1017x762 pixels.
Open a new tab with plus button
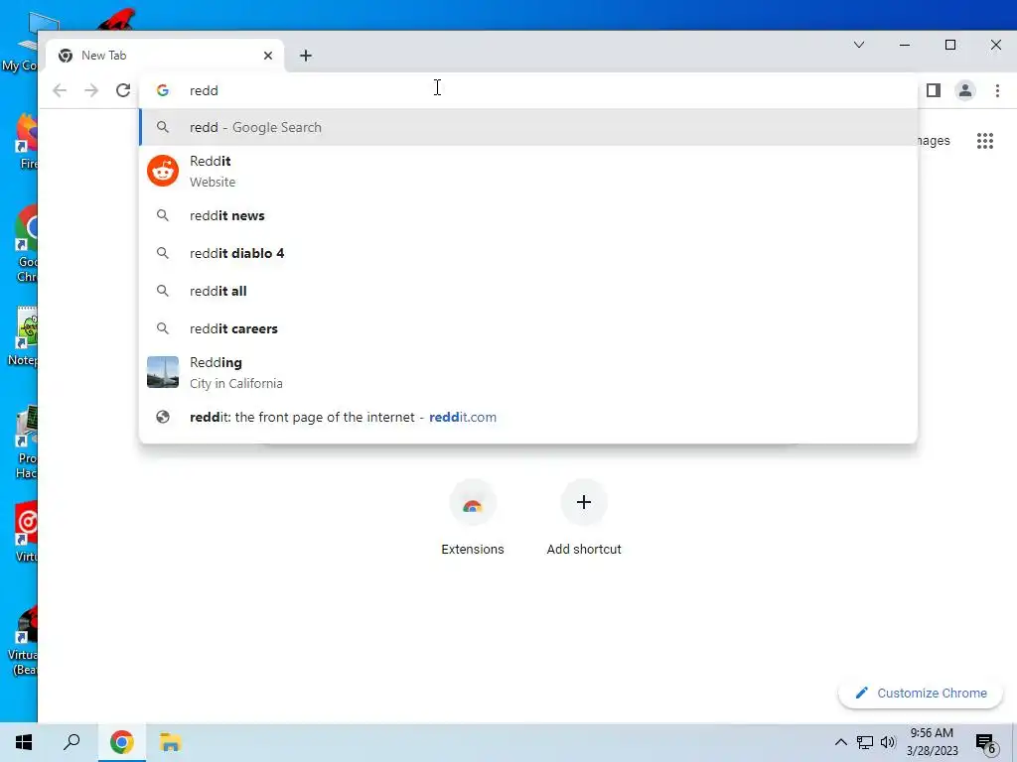[x=306, y=56]
